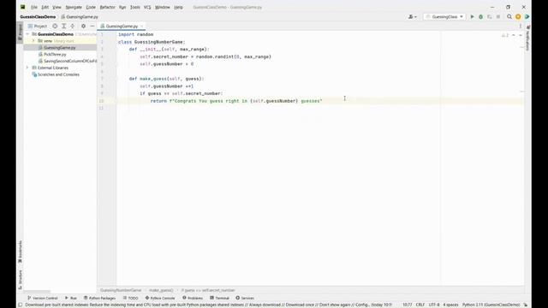Image resolution: width=548 pixels, height=308 pixels.
Task: Open the File menu
Action: point(34,7)
